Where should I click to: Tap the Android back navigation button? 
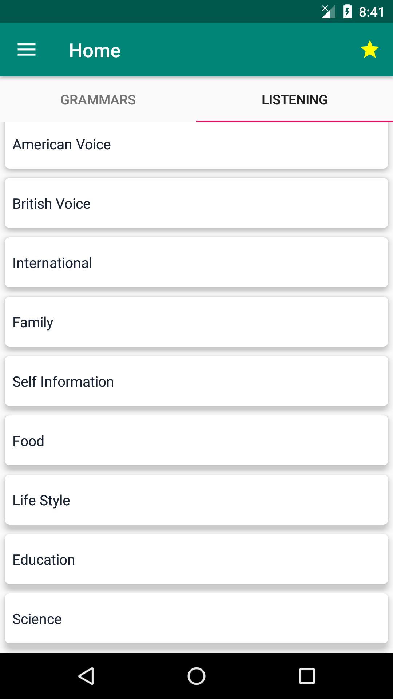[x=87, y=676]
